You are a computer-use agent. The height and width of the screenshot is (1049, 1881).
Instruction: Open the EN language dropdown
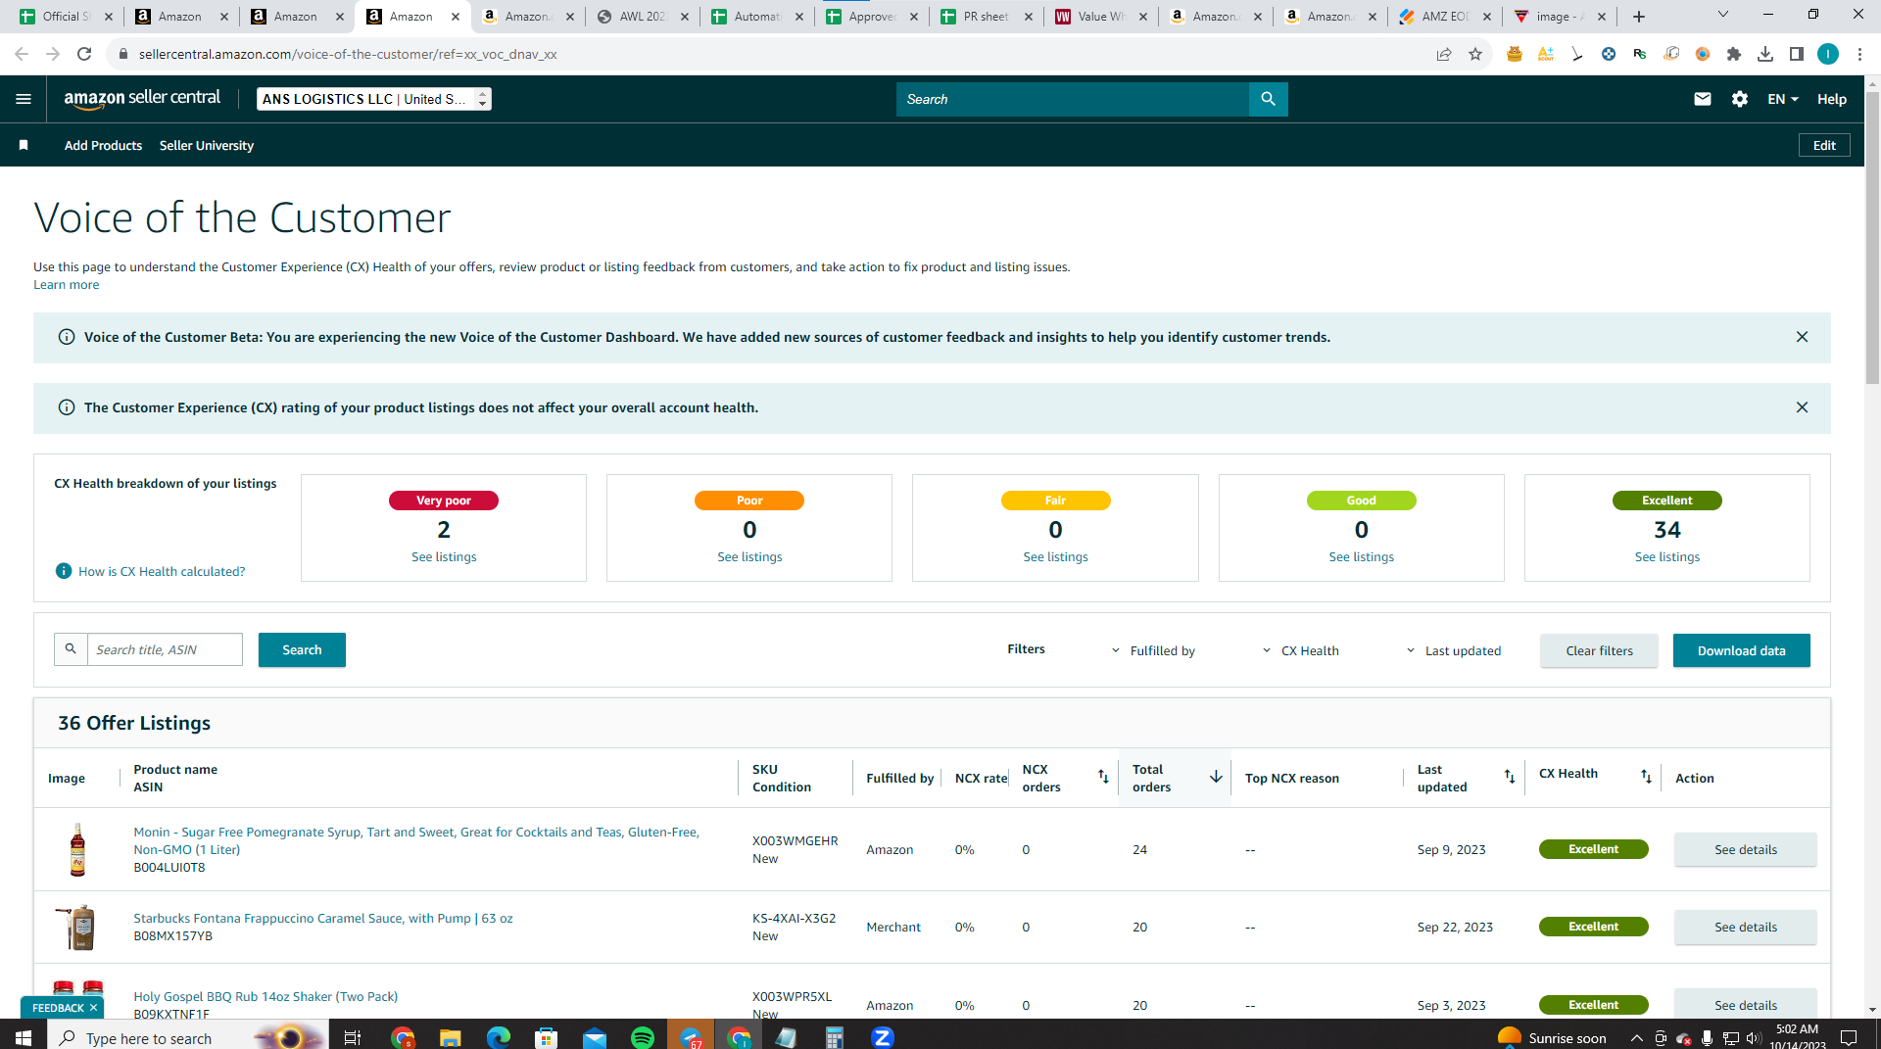point(1783,99)
